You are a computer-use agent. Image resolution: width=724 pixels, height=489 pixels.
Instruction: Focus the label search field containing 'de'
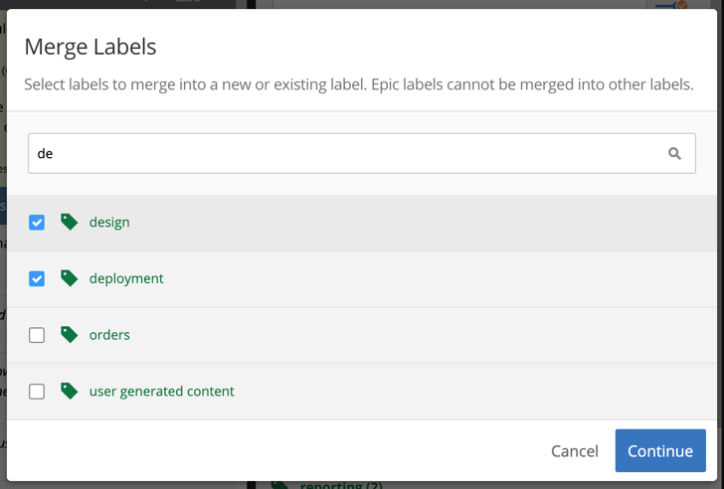pos(362,154)
